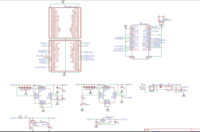The image size is (200, 132).
Task: Select the C3 10uf capacitor
Action: click(x=96, y=122)
